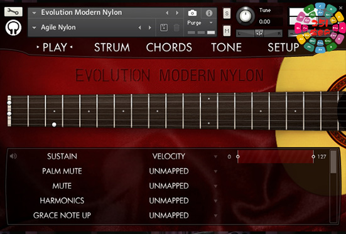Click the Mute row UNMAPPED label
The height and width of the screenshot is (234, 346).
(169, 186)
